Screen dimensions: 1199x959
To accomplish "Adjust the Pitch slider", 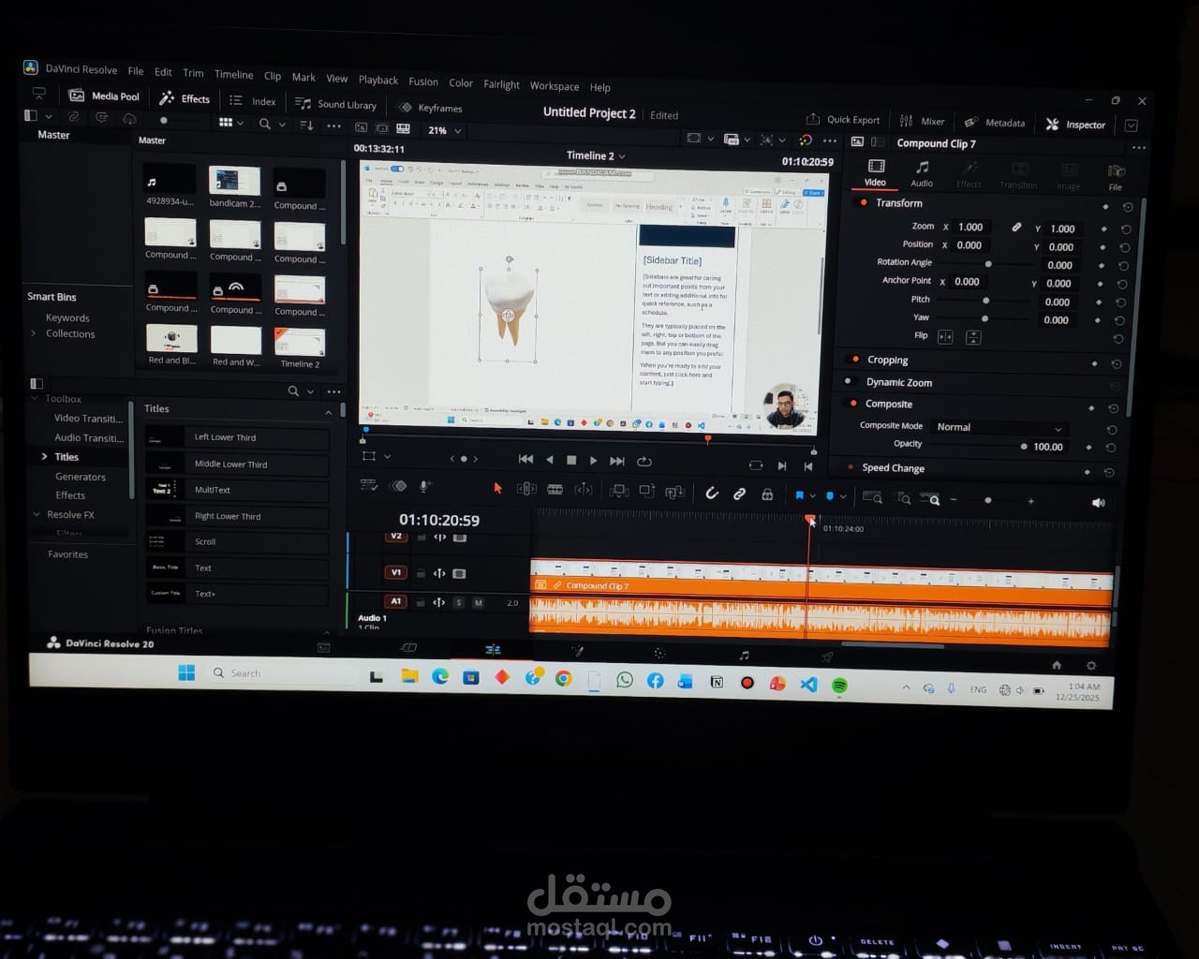I will click(x=985, y=301).
